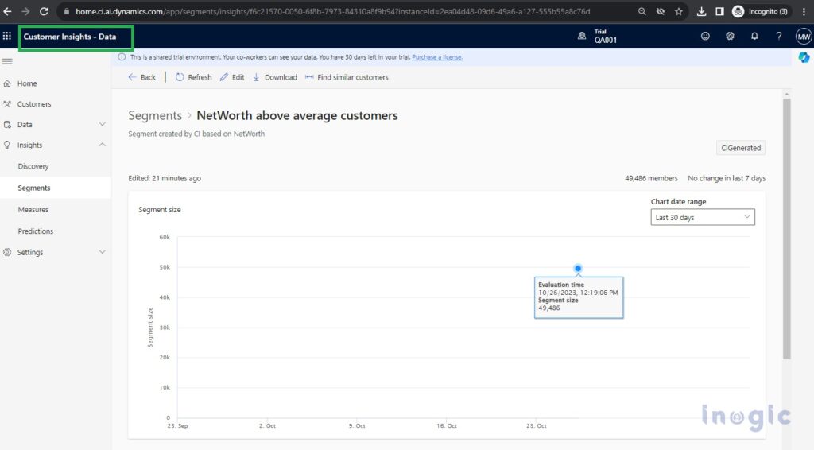Click the feedback smiley icon
This screenshot has width=814, height=450.
point(705,36)
